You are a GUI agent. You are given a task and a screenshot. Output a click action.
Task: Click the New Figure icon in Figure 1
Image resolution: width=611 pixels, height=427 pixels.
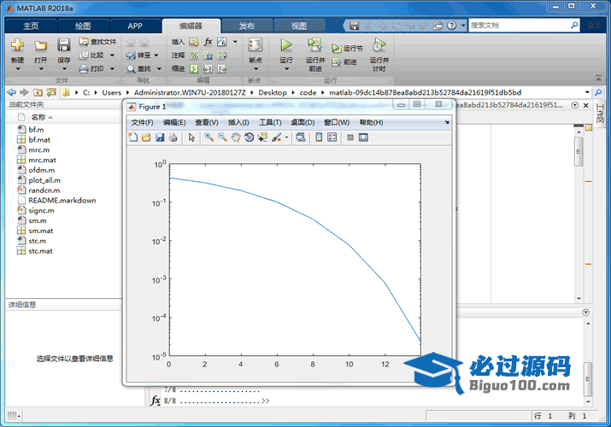(x=133, y=137)
